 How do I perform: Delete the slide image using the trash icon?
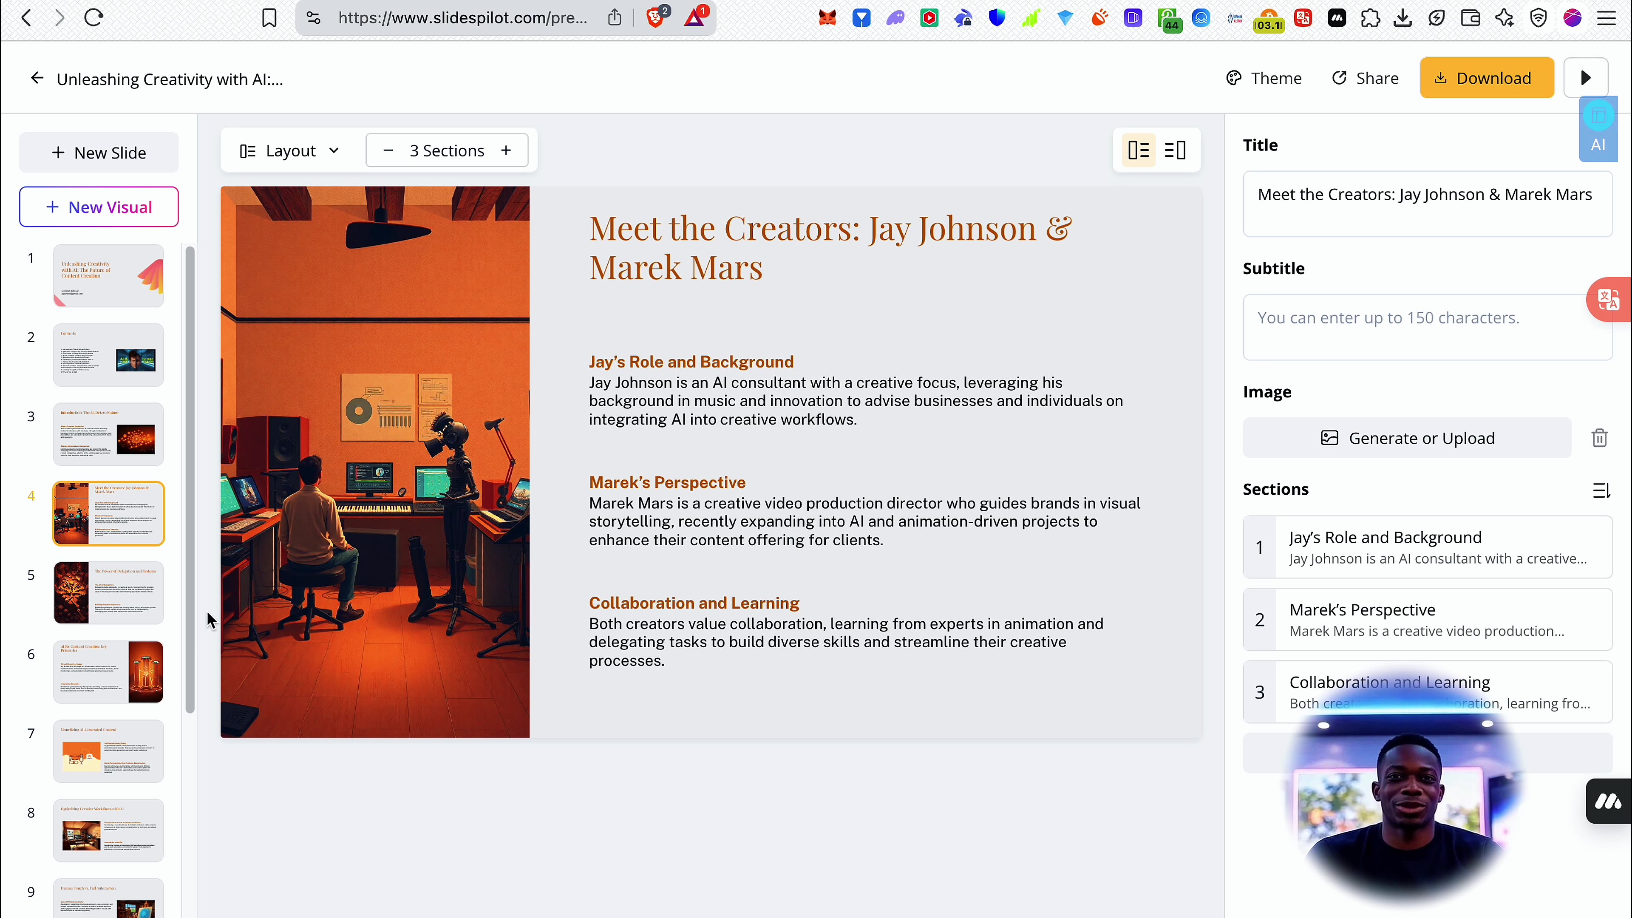(x=1600, y=438)
